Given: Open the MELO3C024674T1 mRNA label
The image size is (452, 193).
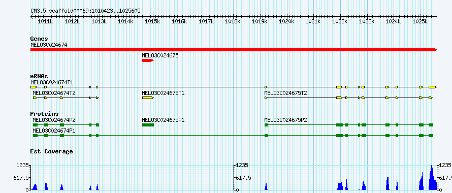Looking at the screenshot, I should (x=52, y=82).
